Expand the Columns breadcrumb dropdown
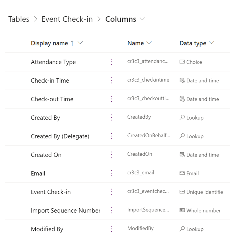 pyautogui.click(x=143, y=19)
